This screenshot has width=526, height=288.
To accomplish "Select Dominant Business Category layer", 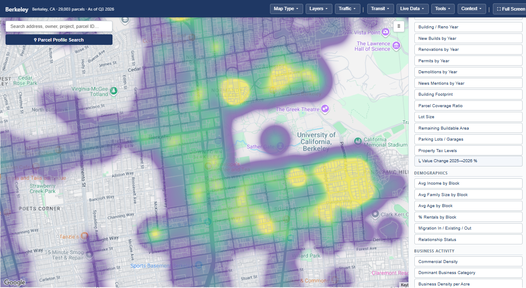I will (468, 273).
